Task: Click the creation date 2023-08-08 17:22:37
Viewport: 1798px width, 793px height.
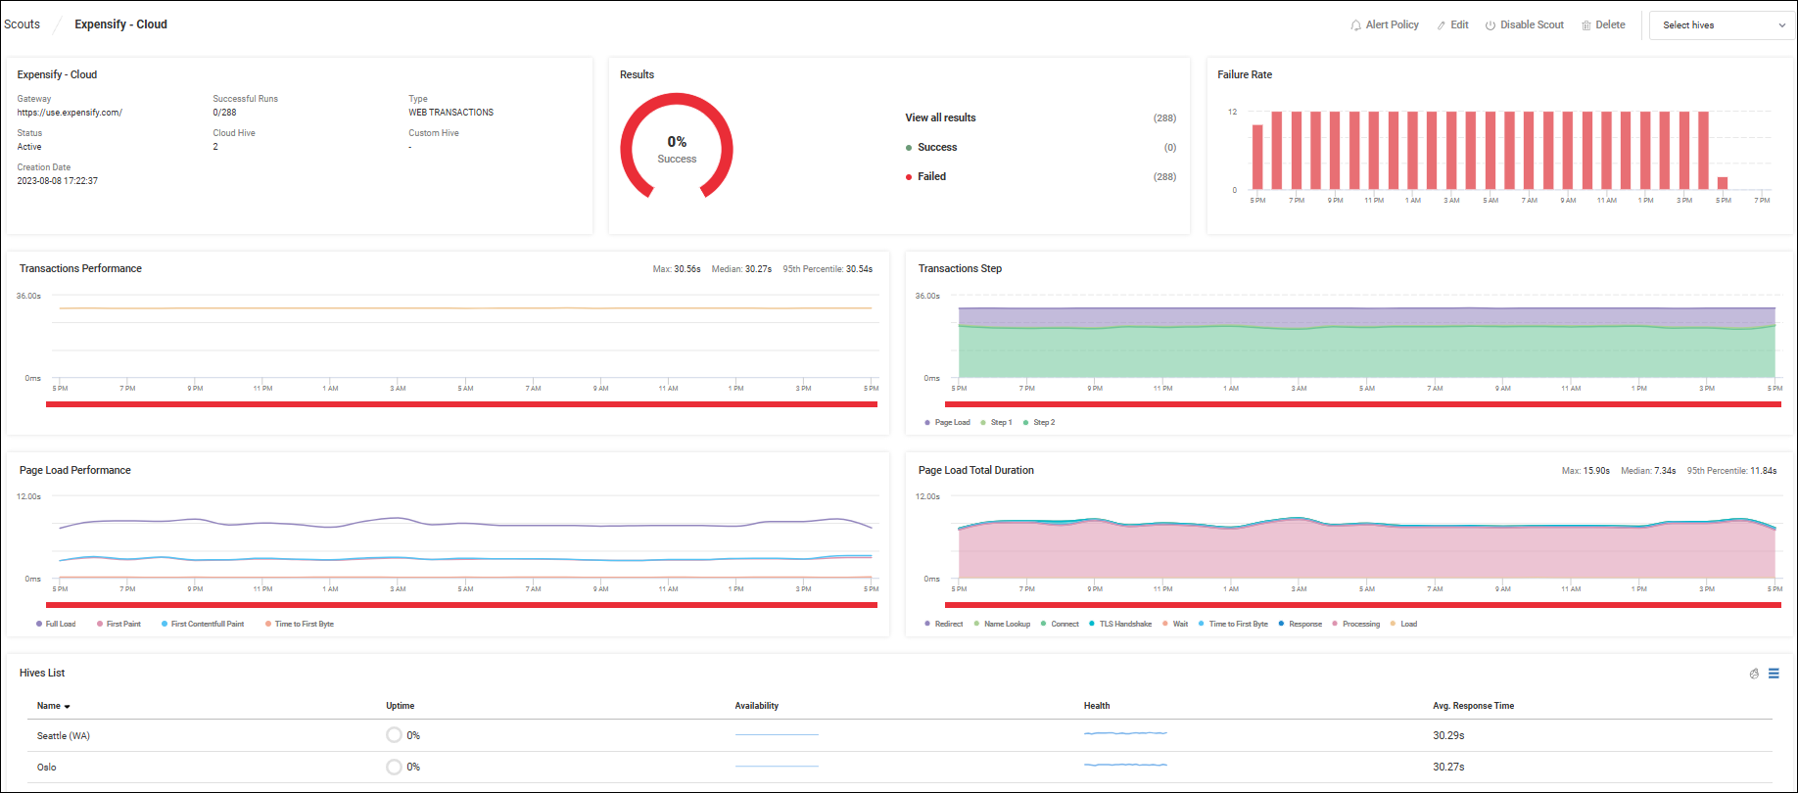Action: coord(57,181)
